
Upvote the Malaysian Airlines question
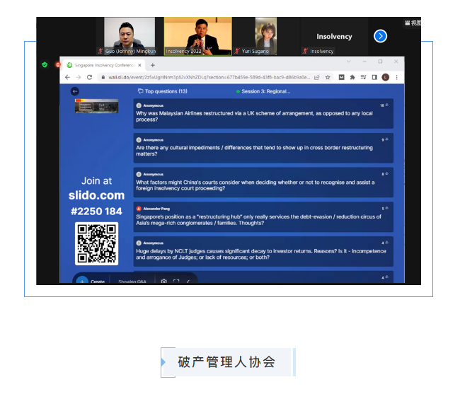(386, 105)
